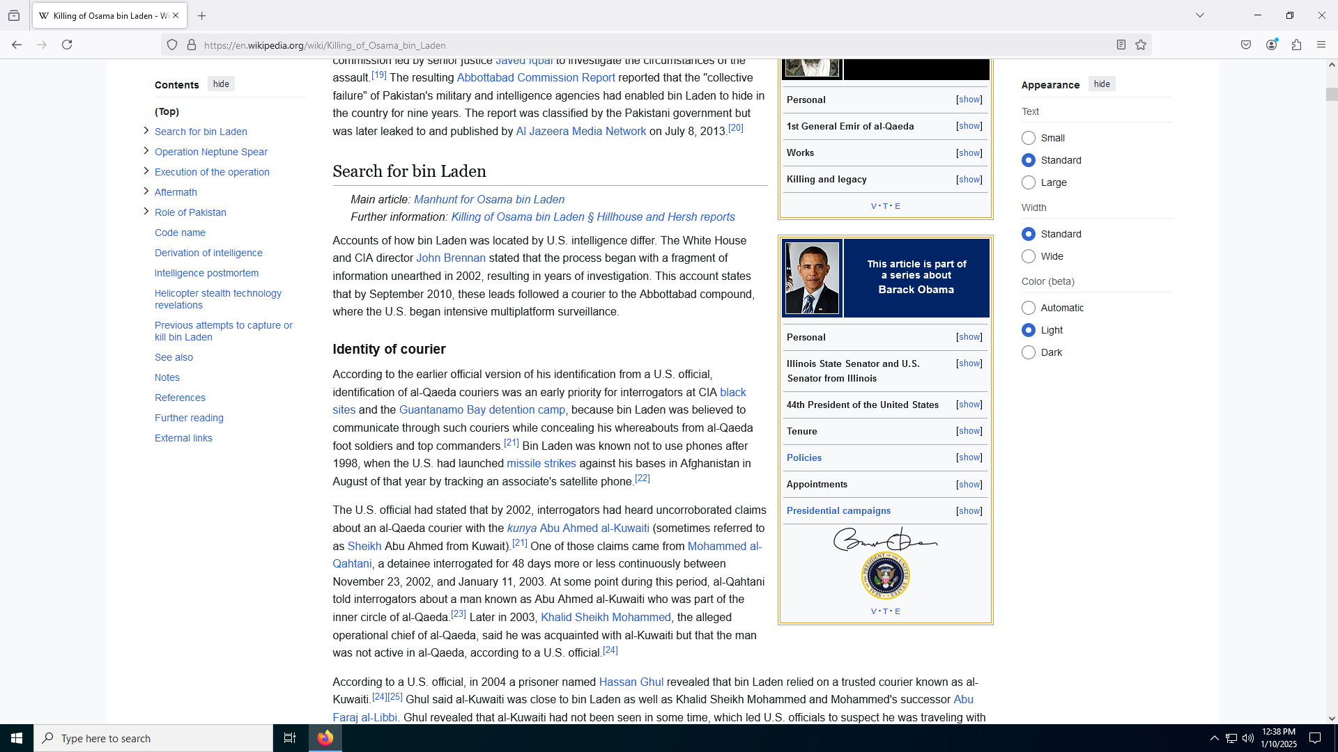This screenshot has width=1338, height=752.
Task: Show Works section in bin Laden sidebar
Action: [x=969, y=153]
